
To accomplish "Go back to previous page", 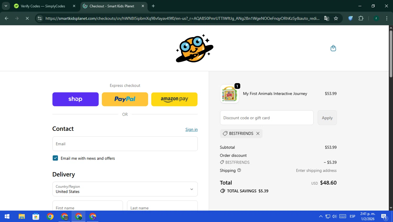I will point(7,18).
